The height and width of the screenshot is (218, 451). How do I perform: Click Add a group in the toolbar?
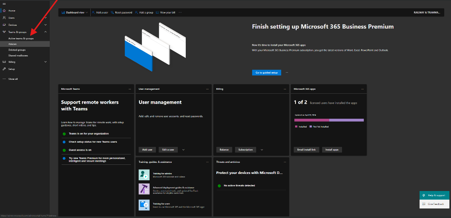144,13
